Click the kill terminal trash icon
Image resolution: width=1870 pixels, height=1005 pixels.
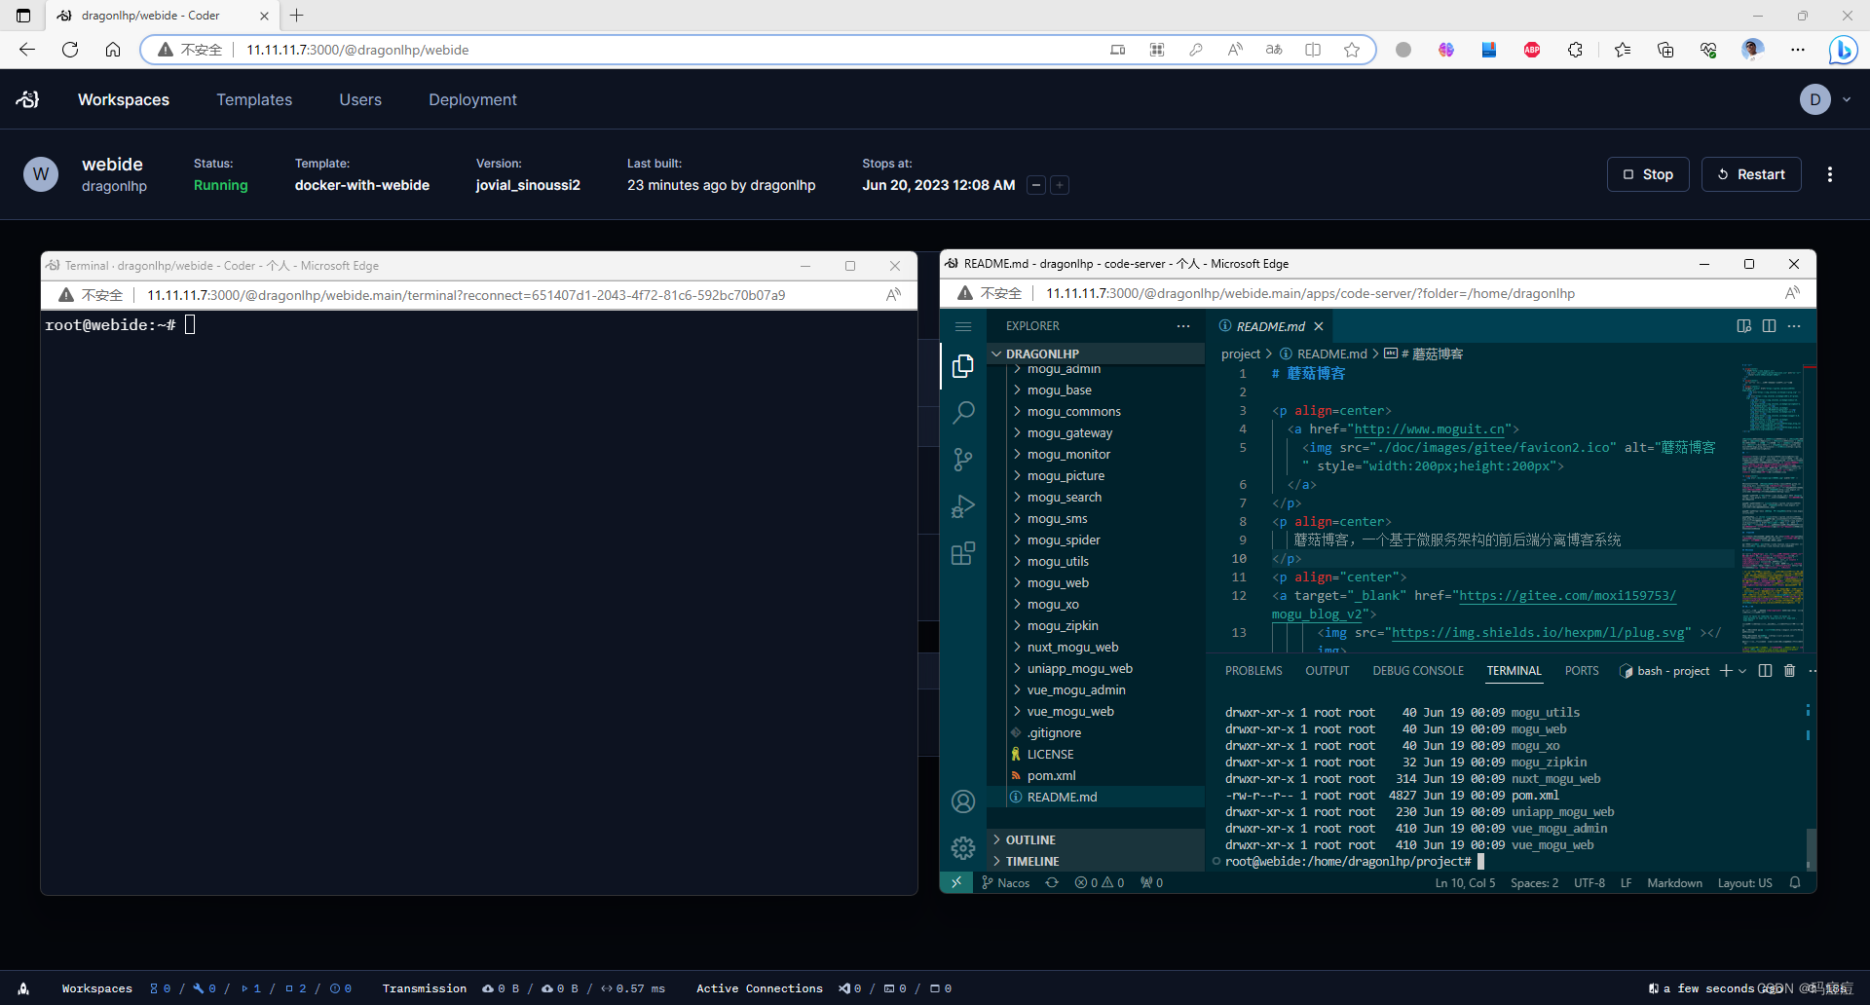tap(1789, 670)
